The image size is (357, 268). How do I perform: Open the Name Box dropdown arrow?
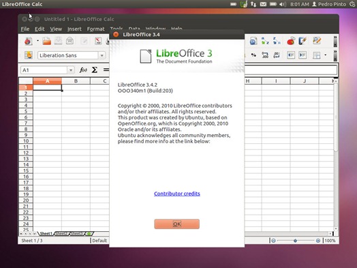(71, 70)
